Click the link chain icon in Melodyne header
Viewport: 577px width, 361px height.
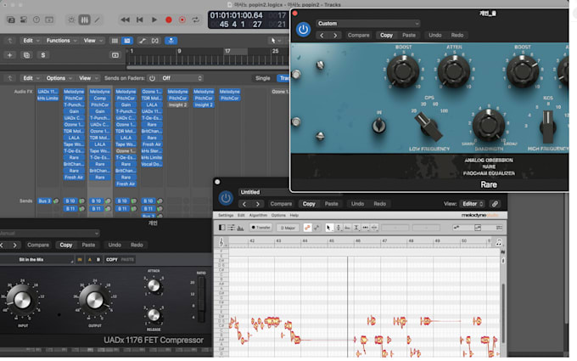[495, 204]
